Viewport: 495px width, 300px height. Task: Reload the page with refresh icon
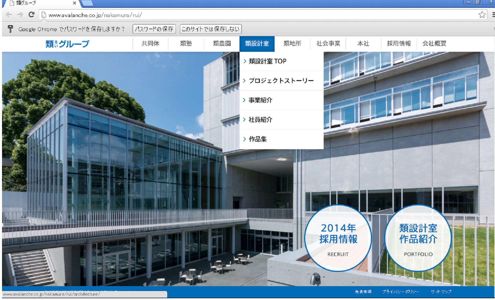tap(32, 15)
